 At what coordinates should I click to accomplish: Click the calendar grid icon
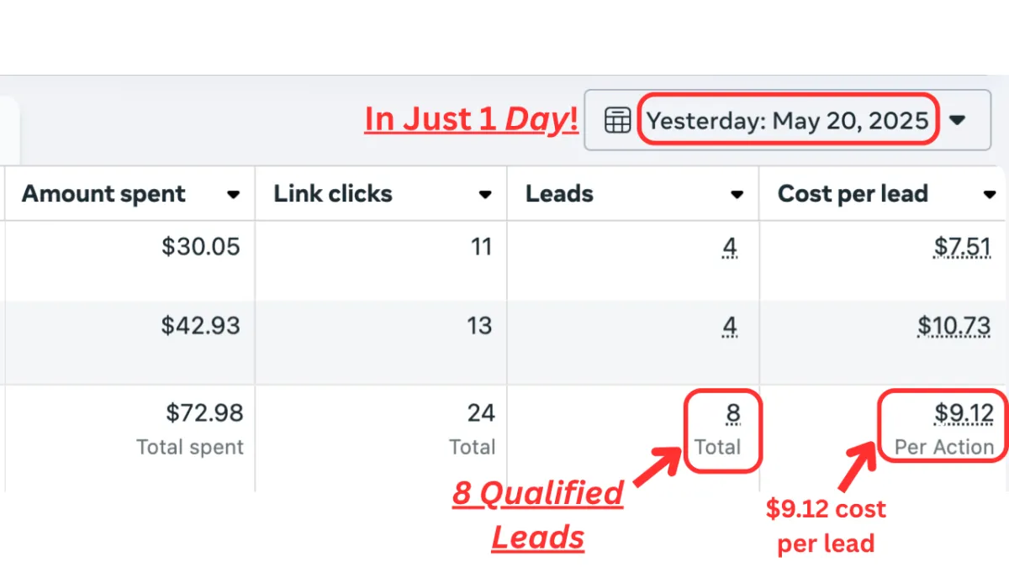point(617,120)
